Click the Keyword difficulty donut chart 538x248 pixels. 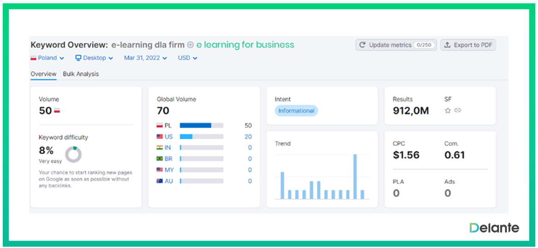tap(73, 155)
